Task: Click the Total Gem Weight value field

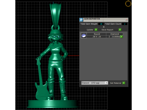Action: coord(101,24)
